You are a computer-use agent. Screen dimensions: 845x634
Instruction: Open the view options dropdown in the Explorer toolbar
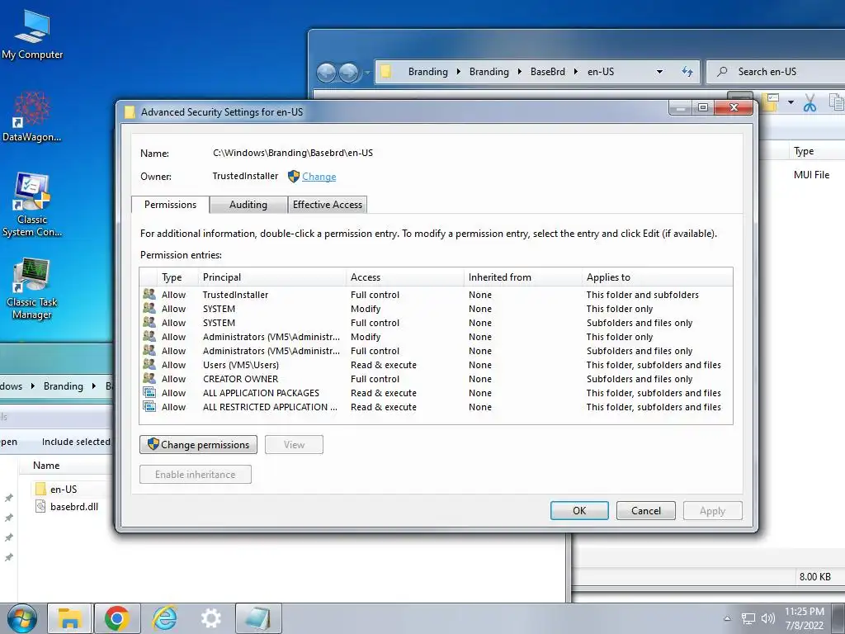pyautogui.click(x=791, y=102)
